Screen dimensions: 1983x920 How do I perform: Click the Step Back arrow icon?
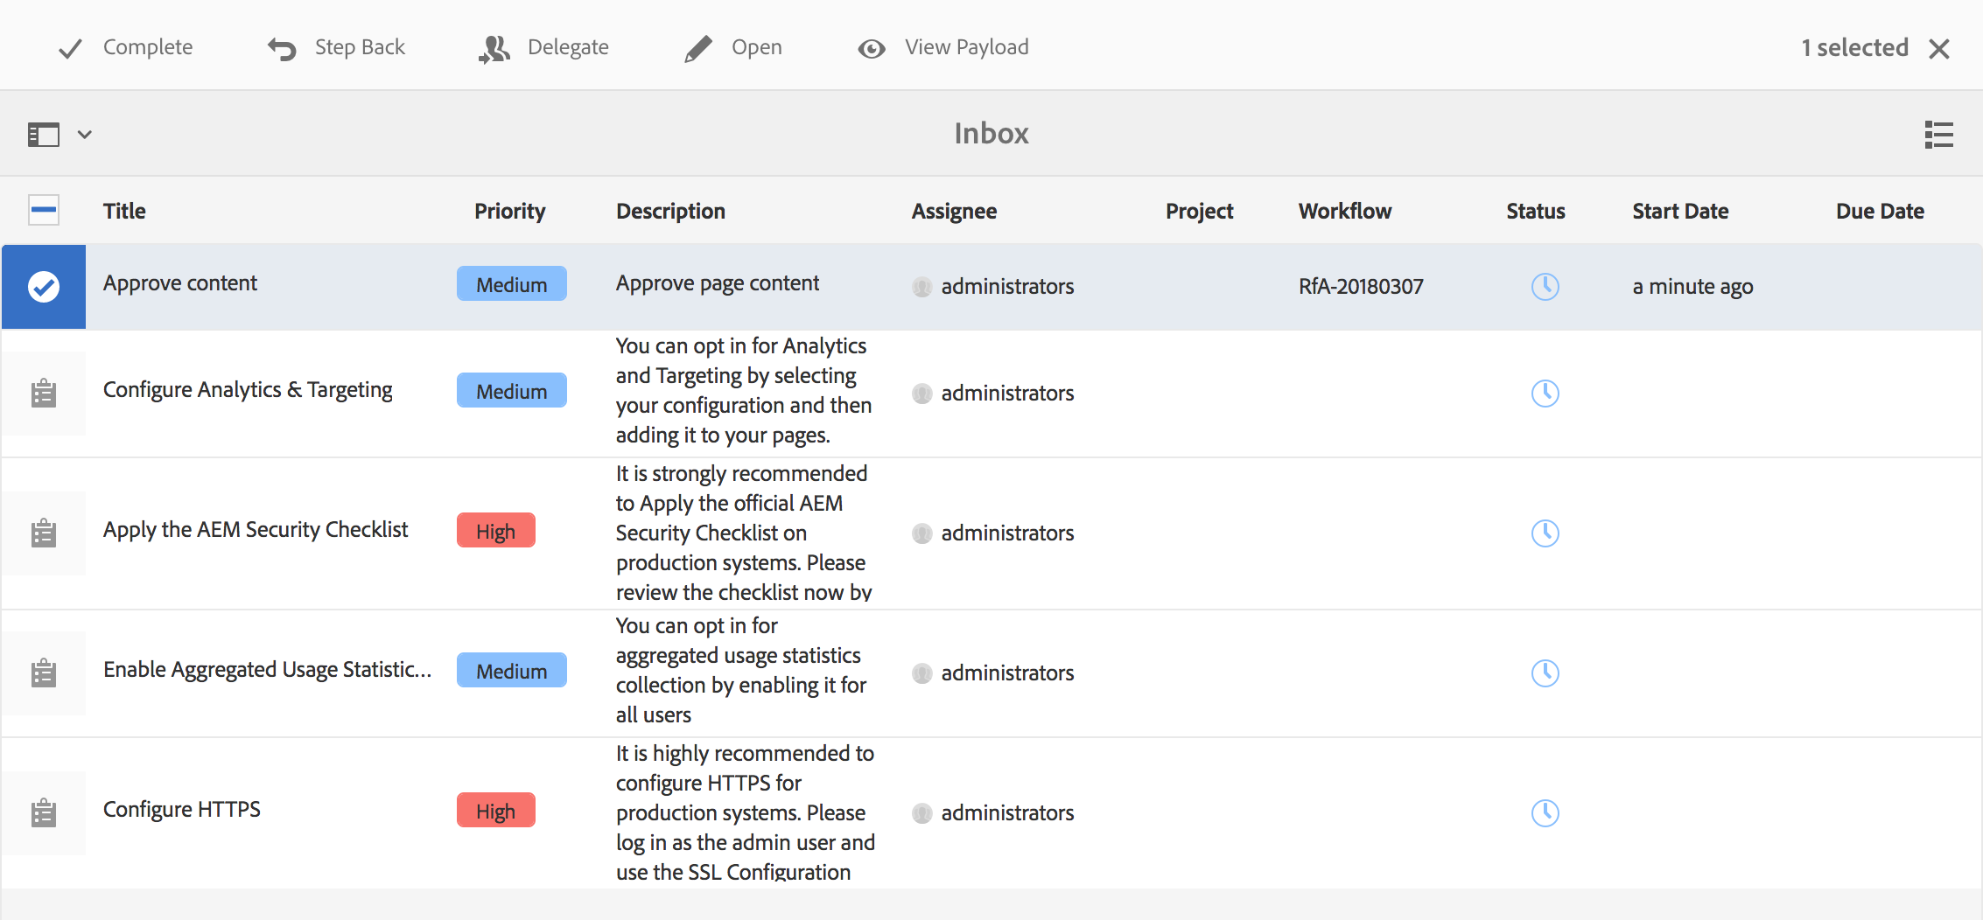tap(282, 49)
